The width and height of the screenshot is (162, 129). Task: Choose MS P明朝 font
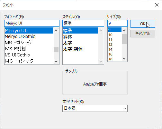(29, 49)
